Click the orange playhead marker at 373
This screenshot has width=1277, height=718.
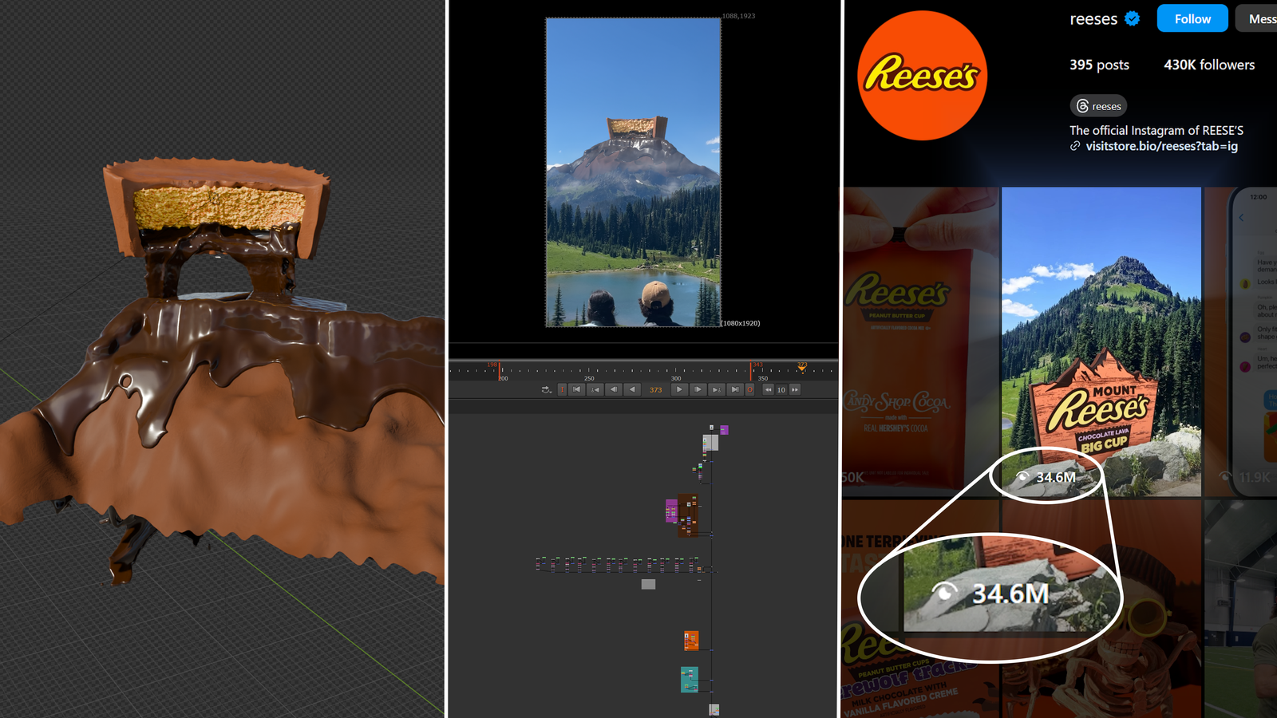point(802,367)
